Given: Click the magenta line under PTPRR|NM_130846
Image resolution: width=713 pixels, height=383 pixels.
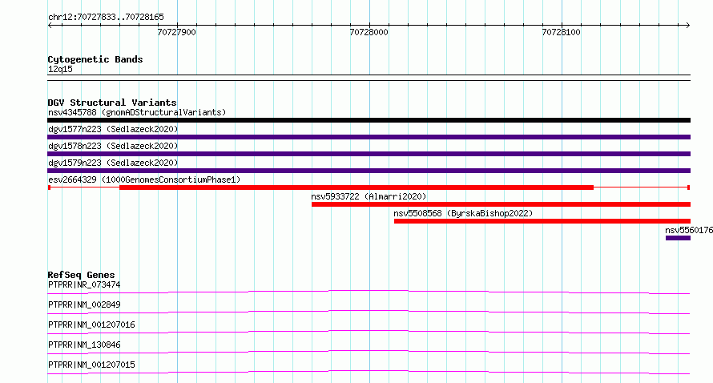Looking at the screenshot, I should pyautogui.click(x=369, y=352).
